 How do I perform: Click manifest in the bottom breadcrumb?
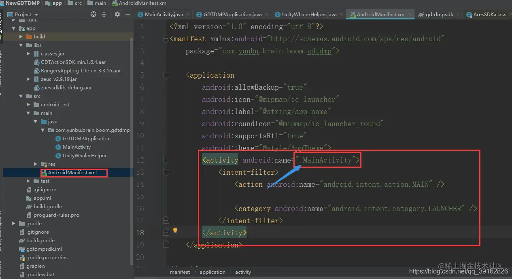180,272
